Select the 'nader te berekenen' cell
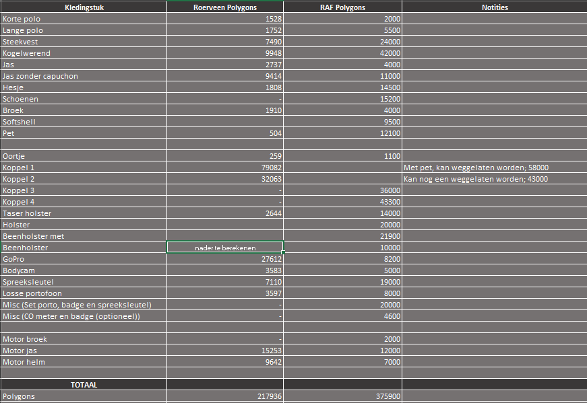The image size is (587, 403). (225, 248)
